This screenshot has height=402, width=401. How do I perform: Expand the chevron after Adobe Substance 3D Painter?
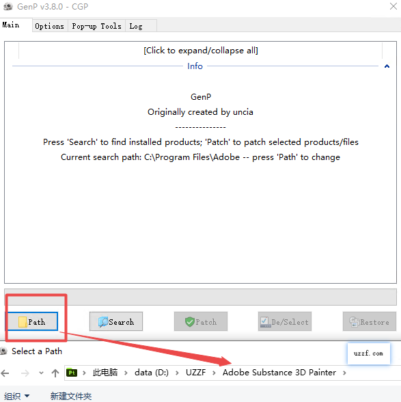(344, 373)
